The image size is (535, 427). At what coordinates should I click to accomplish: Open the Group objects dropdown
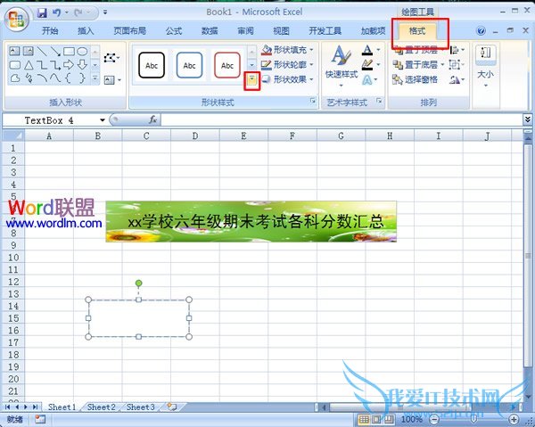click(x=457, y=64)
